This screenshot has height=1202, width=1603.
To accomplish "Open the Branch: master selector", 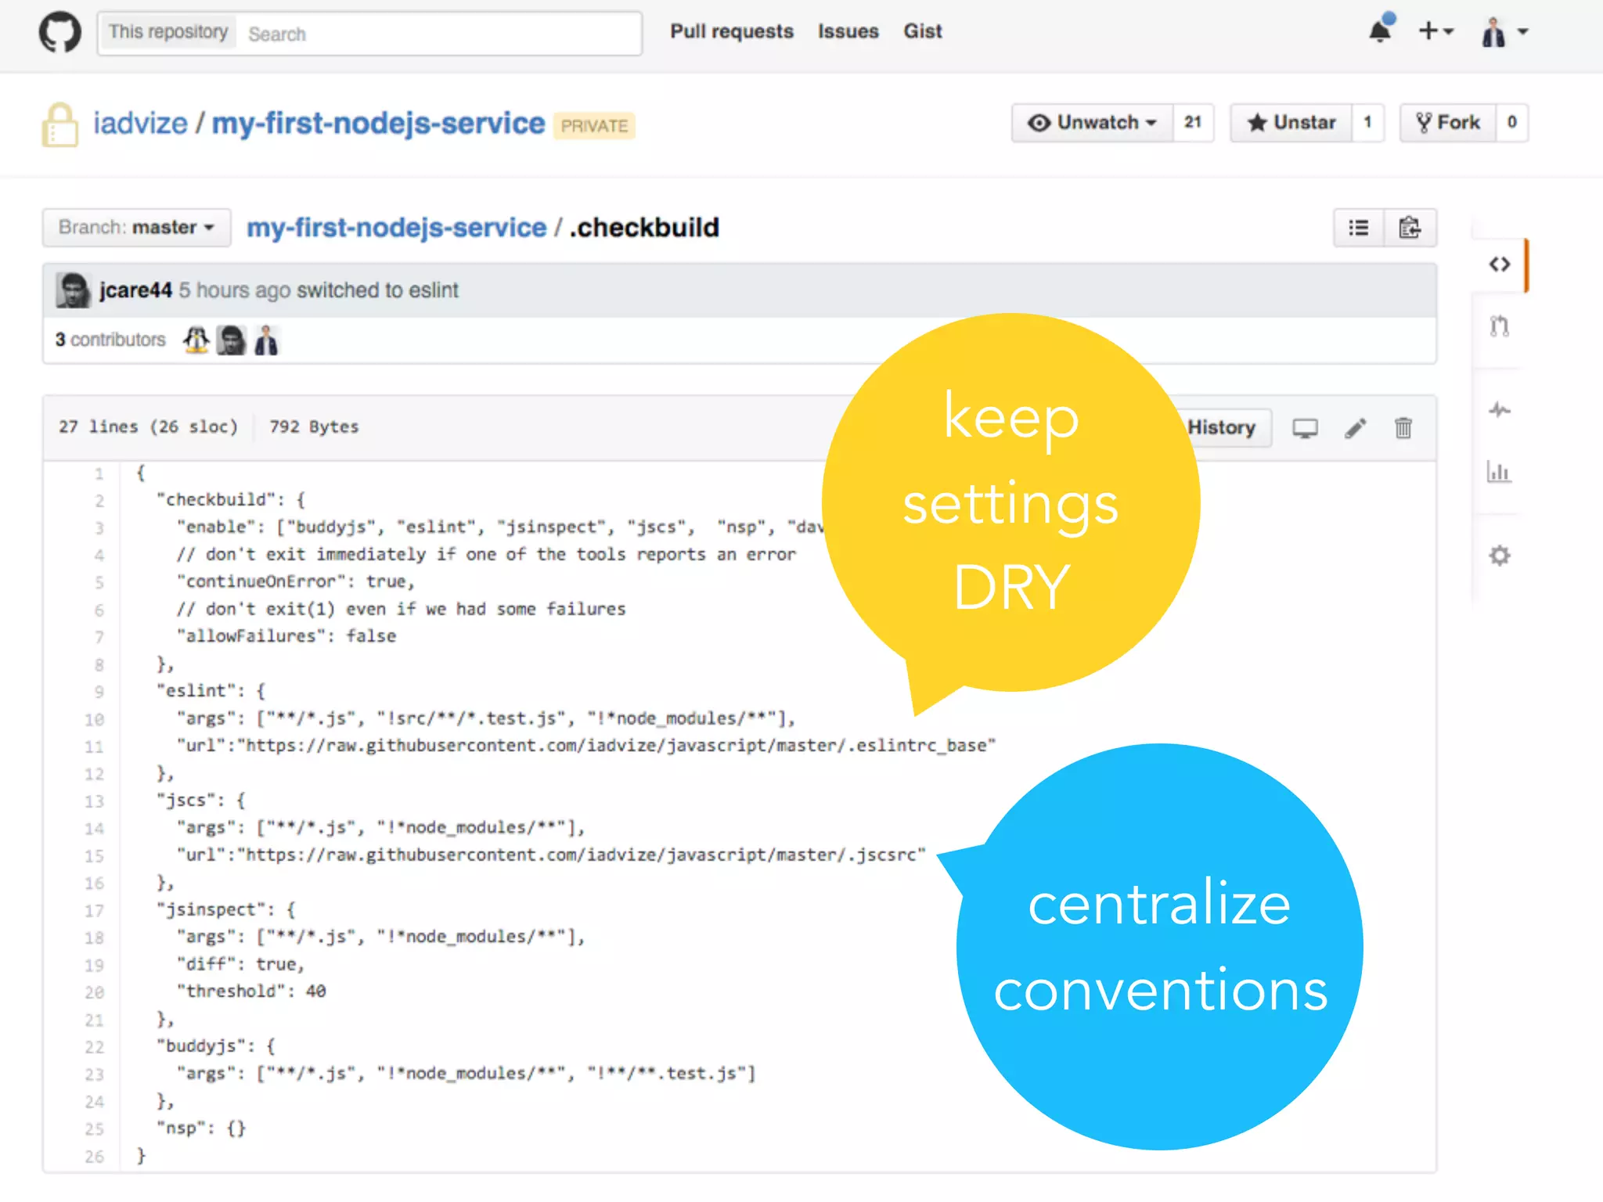I will (137, 228).
